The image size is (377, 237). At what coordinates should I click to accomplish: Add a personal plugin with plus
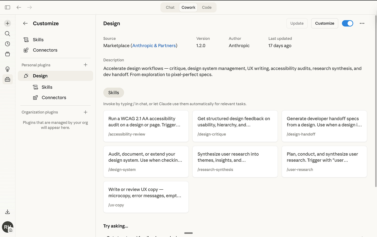[85, 65]
